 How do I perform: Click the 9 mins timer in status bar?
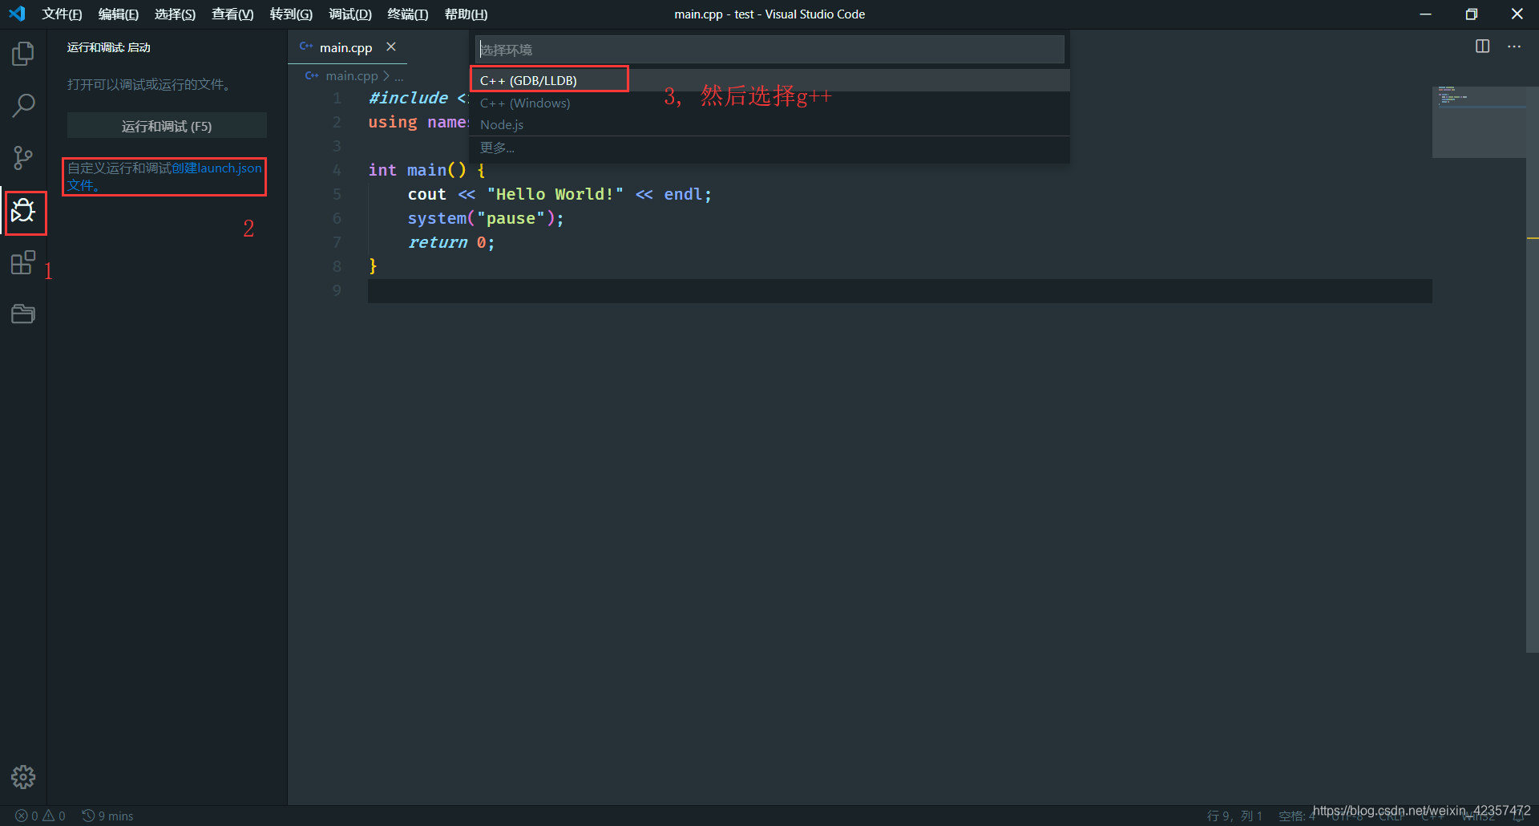point(107,816)
